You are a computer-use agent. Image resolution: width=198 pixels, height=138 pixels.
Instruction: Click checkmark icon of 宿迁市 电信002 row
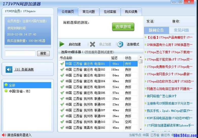point(62,70)
